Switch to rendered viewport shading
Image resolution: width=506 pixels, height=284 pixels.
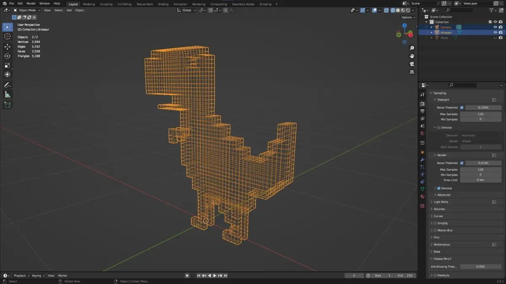[x=408, y=10]
